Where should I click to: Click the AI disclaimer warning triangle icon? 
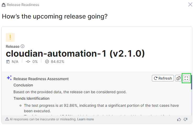point(7,119)
